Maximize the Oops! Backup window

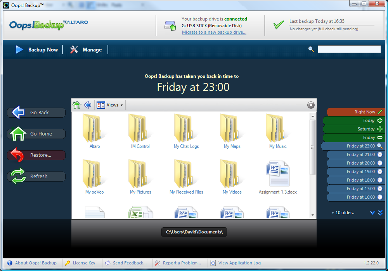click(364, 4)
